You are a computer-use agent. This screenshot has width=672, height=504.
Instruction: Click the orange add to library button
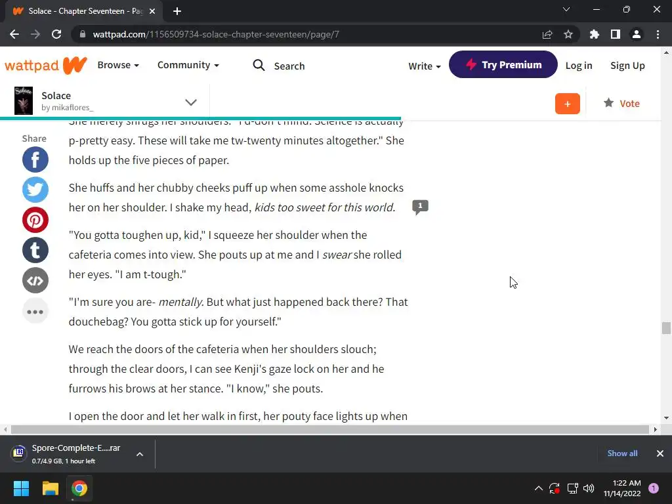[567, 104]
